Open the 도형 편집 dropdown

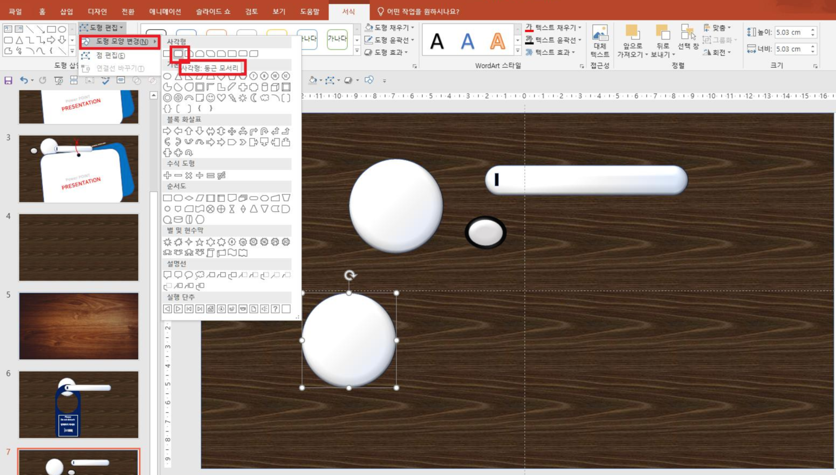tap(101, 27)
